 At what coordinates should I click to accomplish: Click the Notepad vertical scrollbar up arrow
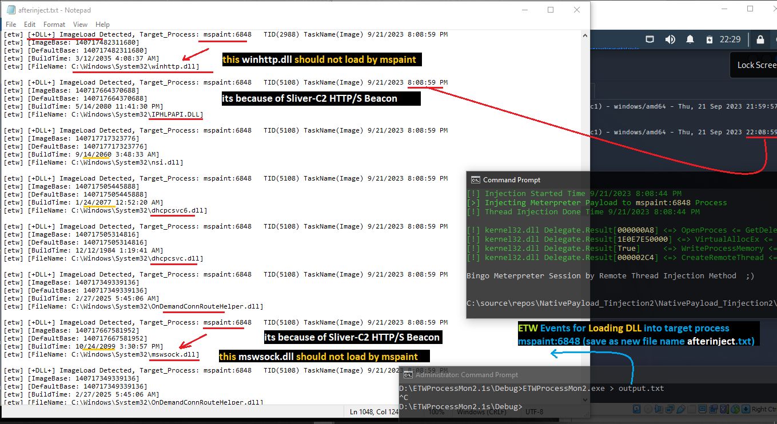pyautogui.click(x=584, y=34)
